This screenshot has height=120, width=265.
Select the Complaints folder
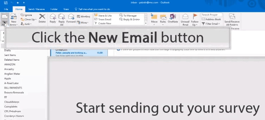point(11,107)
